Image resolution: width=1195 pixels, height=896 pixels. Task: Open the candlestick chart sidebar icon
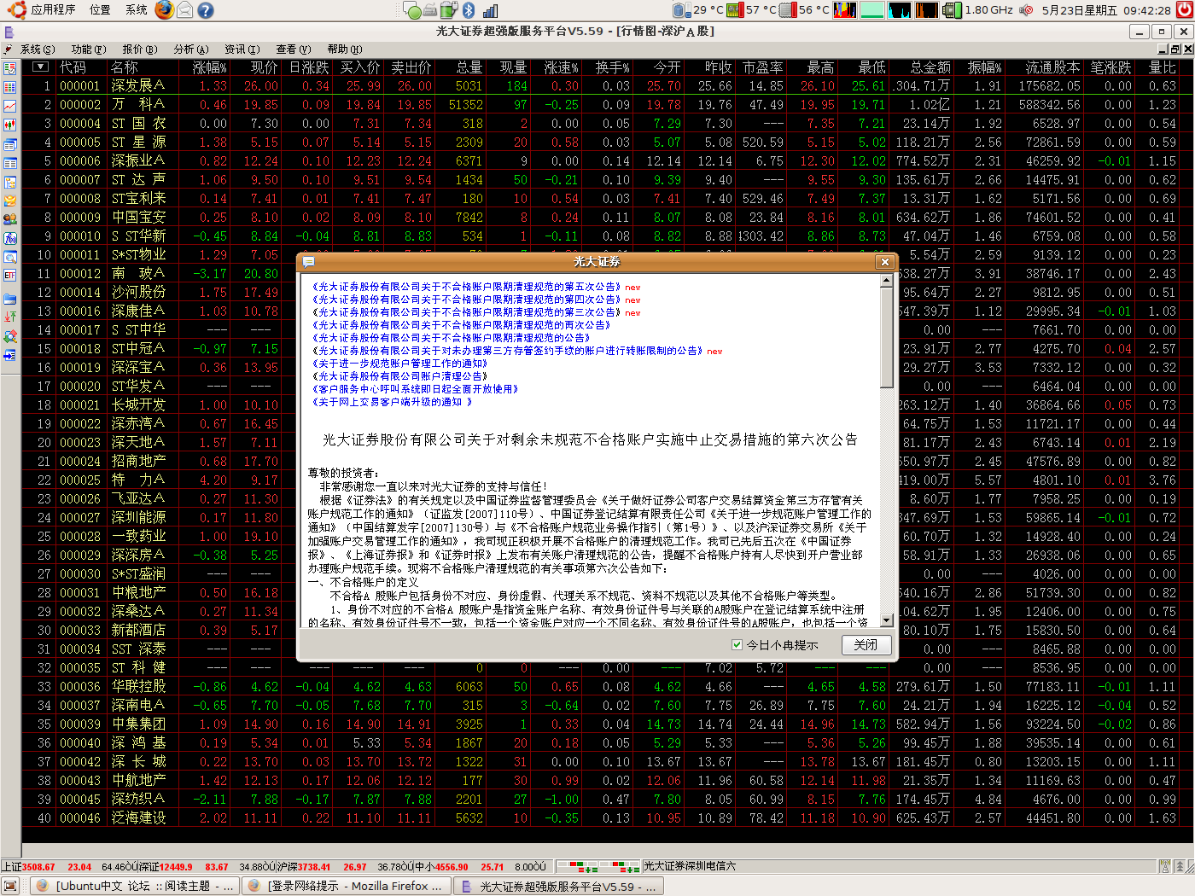9,125
